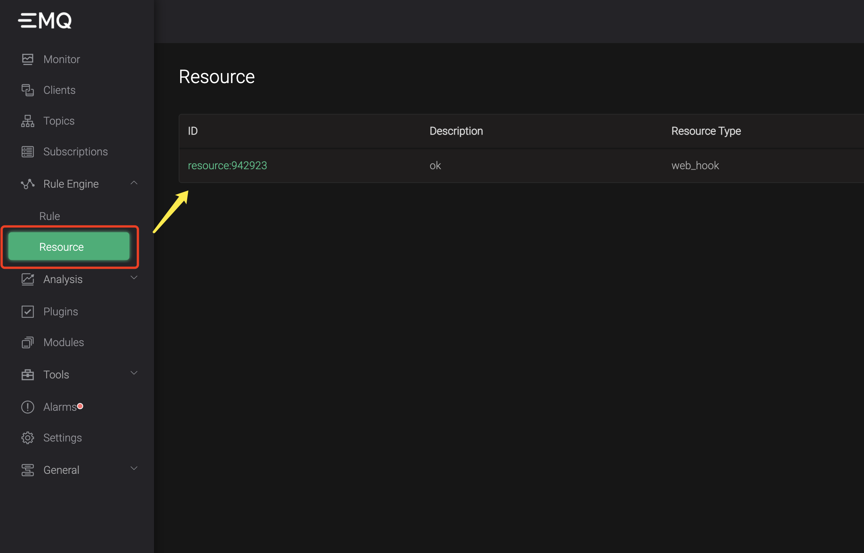Viewport: 864px width, 553px height.
Task: Click the Monitor chart icon
Action: click(28, 59)
